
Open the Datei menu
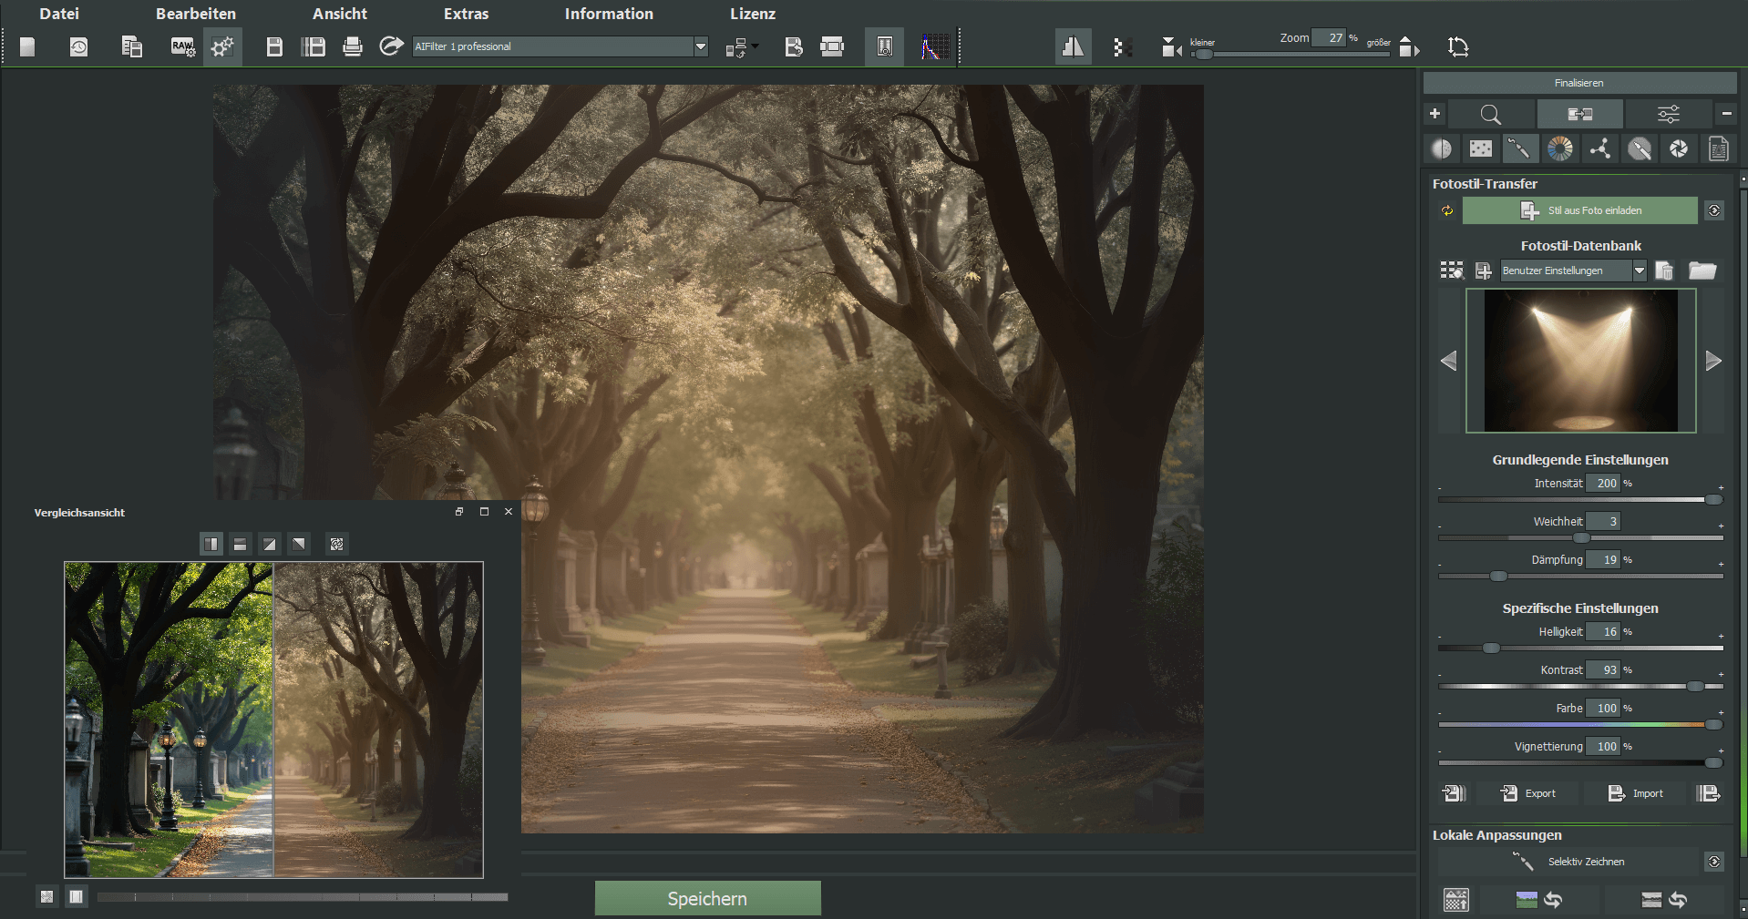[x=59, y=14]
